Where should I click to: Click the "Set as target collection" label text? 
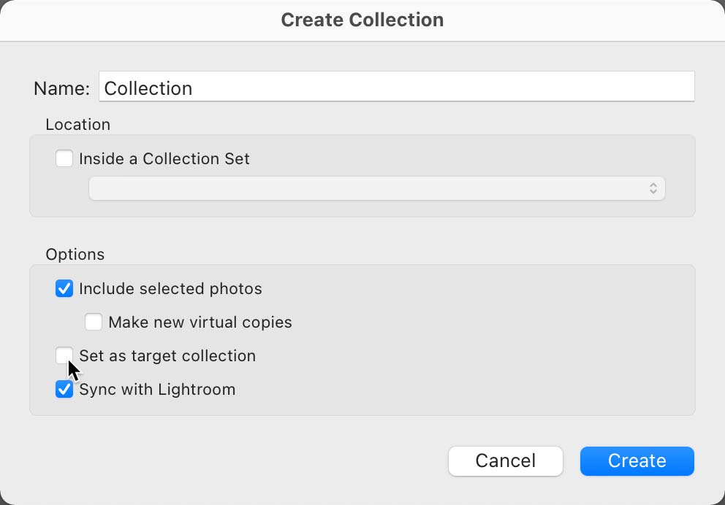tap(167, 356)
